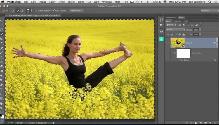Select the Gradient tool
This screenshot has width=219, height=125.
[1, 71]
